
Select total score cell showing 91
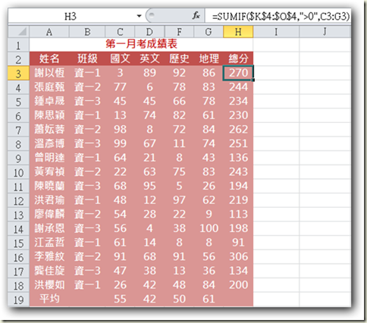(x=238, y=243)
